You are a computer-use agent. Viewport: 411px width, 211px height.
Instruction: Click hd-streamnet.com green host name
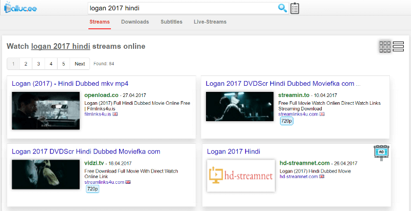[x=305, y=163]
